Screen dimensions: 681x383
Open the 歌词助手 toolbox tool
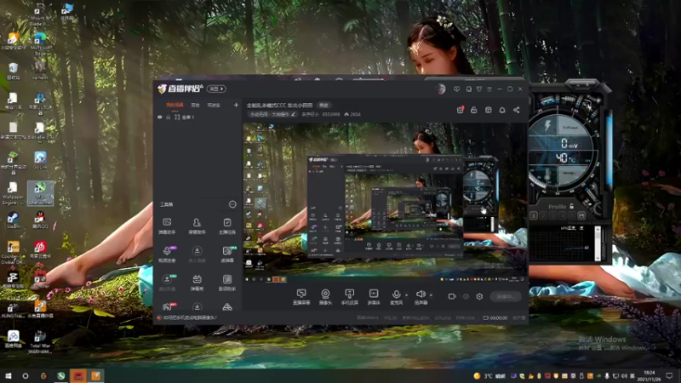tap(227, 283)
